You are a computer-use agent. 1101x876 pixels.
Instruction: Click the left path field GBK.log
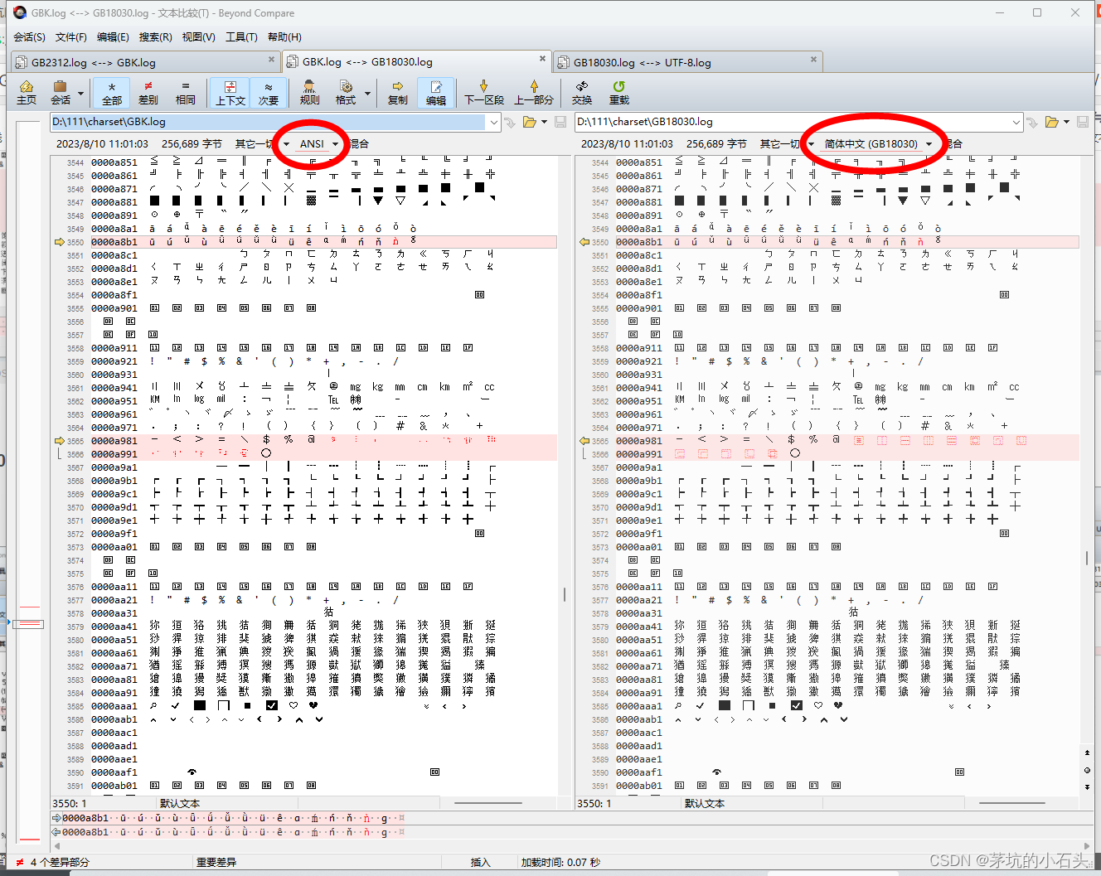coord(269,122)
